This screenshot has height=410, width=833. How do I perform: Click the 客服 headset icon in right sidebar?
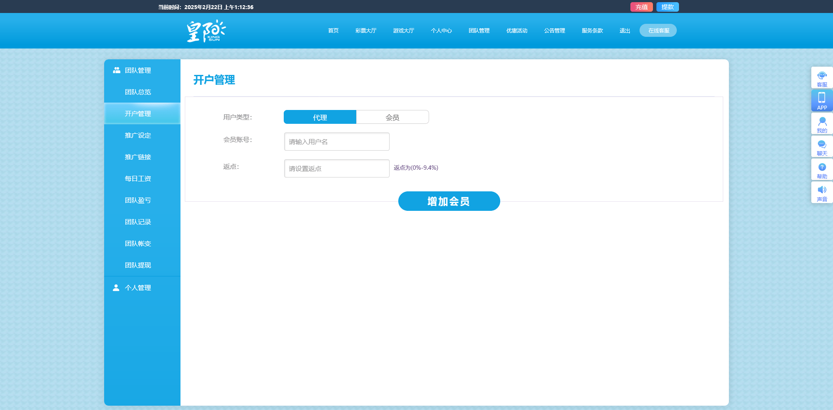point(822,75)
